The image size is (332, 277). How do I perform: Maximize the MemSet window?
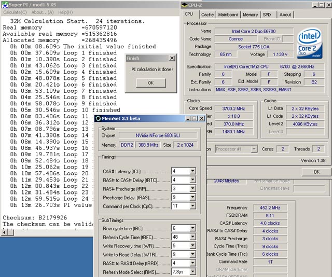pos(195,118)
